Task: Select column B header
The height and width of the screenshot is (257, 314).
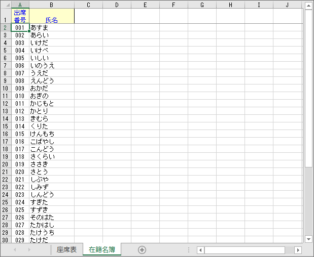Action: click(x=52, y=5)
